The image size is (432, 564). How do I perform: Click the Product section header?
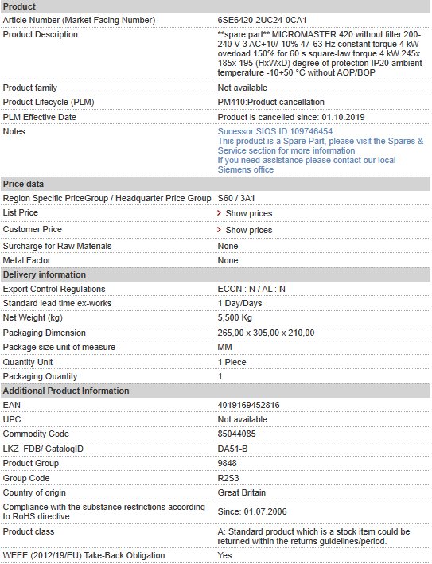coord(216,6)
